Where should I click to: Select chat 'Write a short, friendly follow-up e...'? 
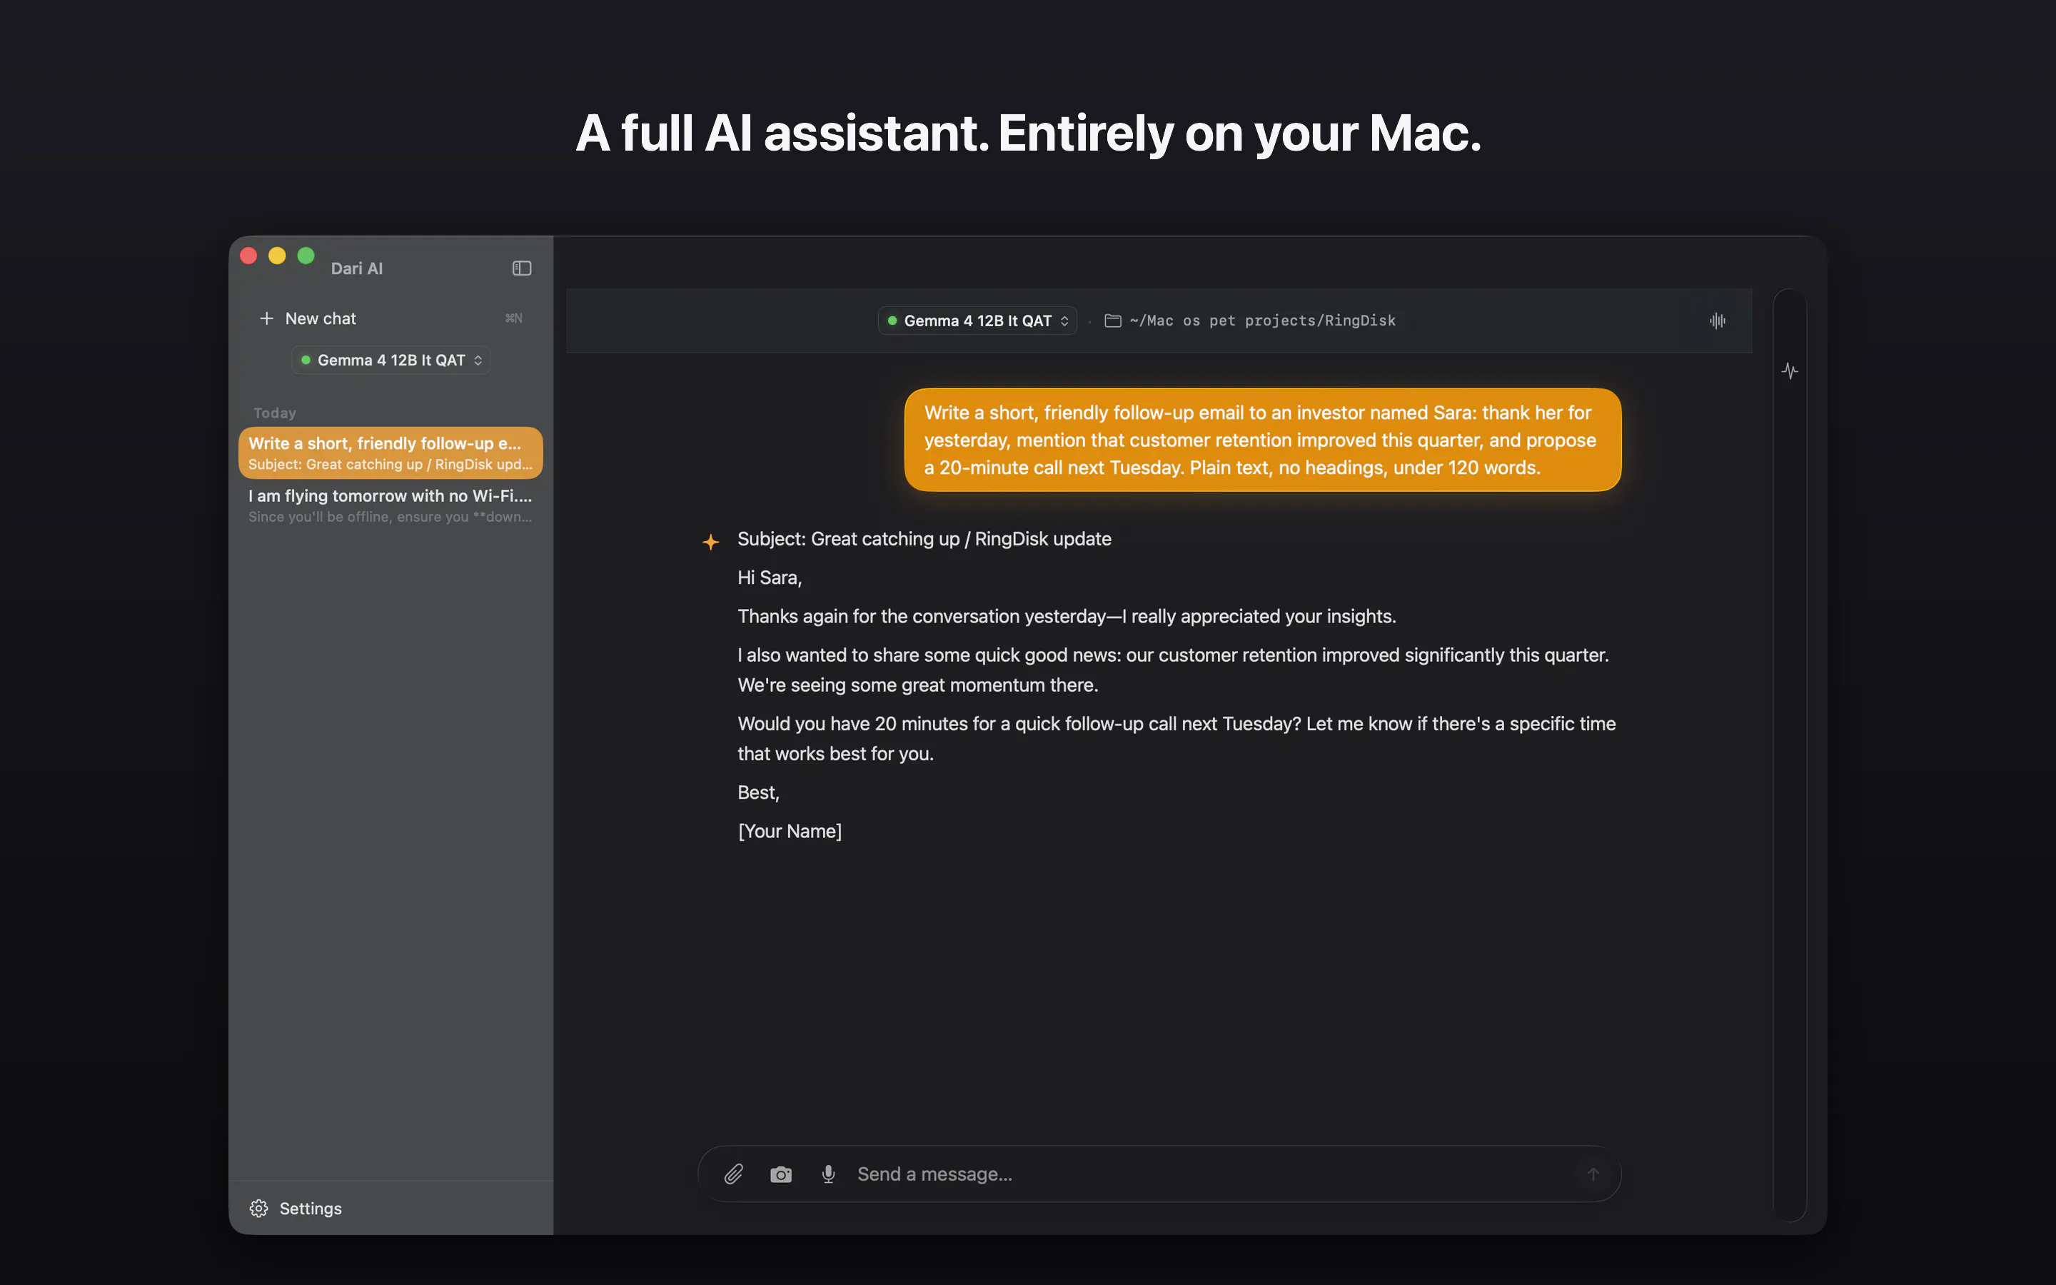click(390, 453)
